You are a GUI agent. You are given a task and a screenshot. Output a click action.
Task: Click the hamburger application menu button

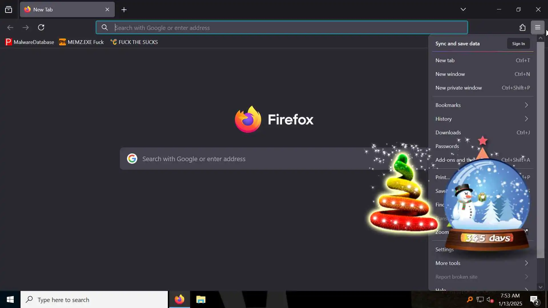click(537, 27)
